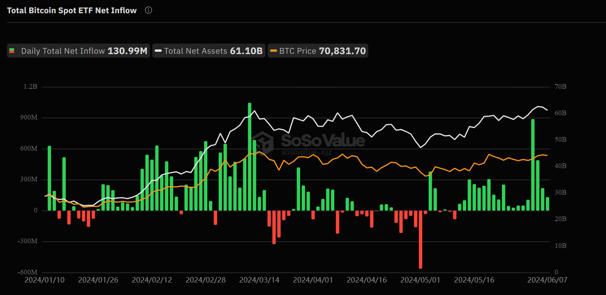
Task: Toggle Total Net Assets line legend
Action: point(208,51)
